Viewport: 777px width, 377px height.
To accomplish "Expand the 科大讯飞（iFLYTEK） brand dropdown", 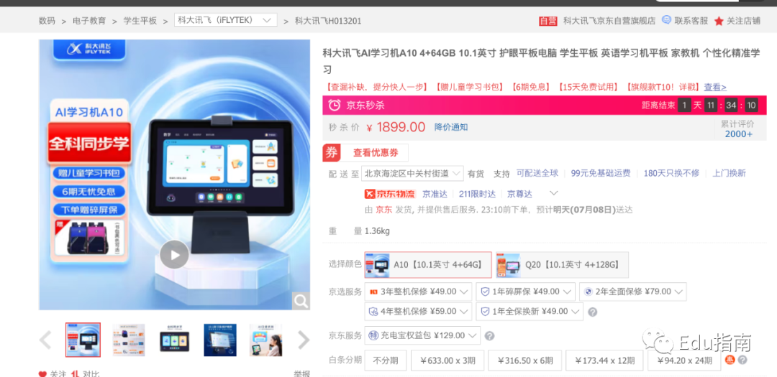I will pyautogui.click(x=225, y=20).
